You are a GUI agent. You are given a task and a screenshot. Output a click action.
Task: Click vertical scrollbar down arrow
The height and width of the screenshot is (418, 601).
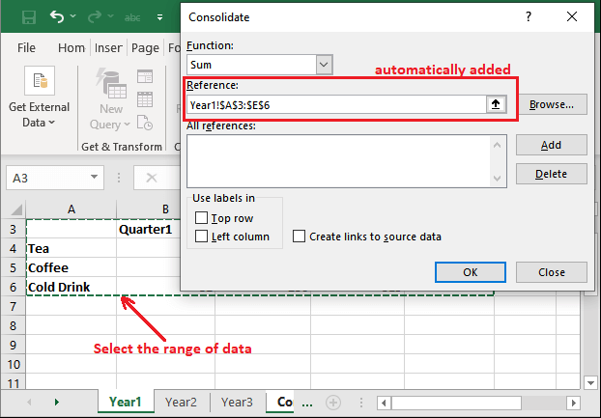(590, 383)
